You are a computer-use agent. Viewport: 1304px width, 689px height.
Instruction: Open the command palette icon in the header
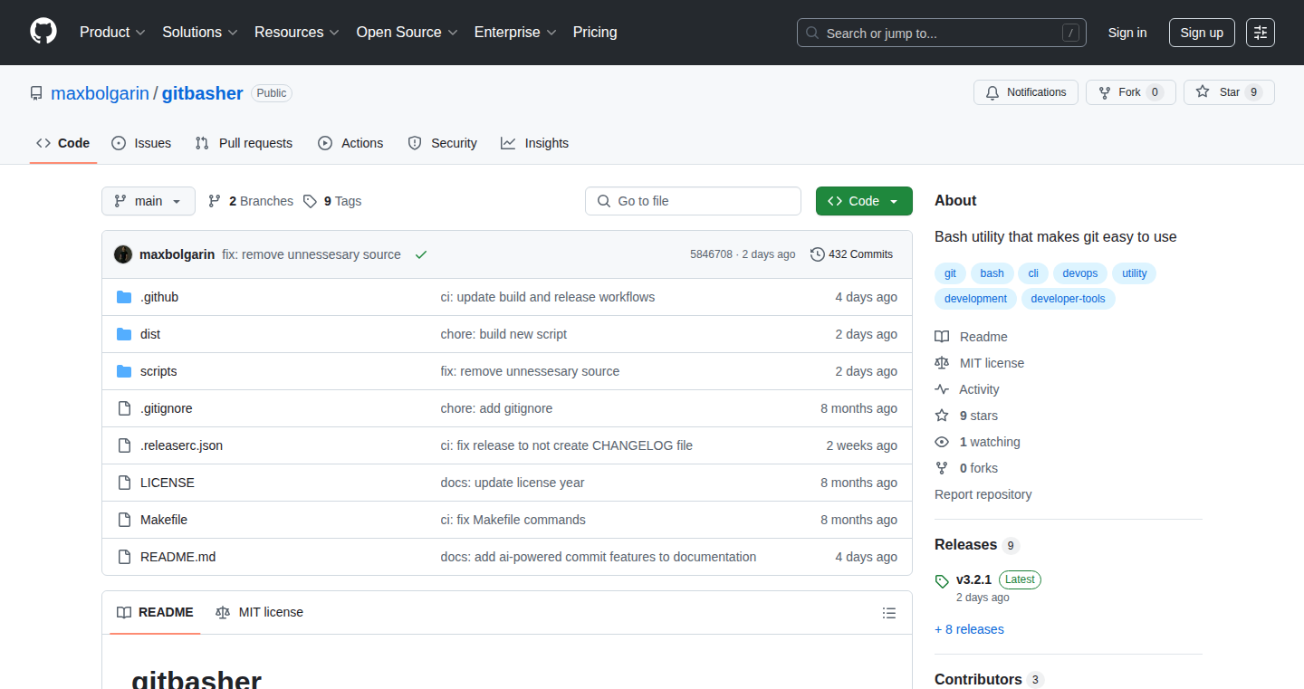coord(1261,33)
